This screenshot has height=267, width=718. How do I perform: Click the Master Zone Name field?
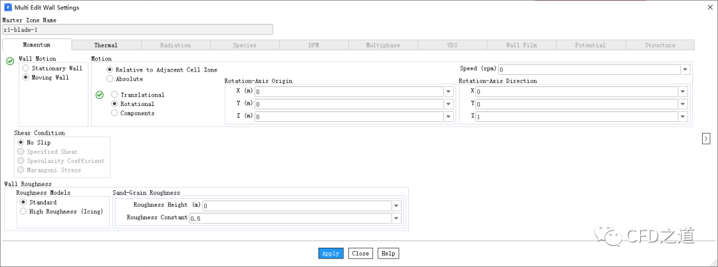pyautogui.click(x=138, y=30)
